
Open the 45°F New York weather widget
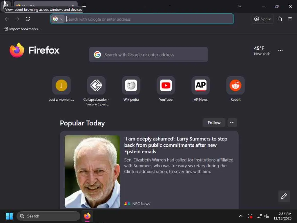pyautogui.click(x=262, y=51)
